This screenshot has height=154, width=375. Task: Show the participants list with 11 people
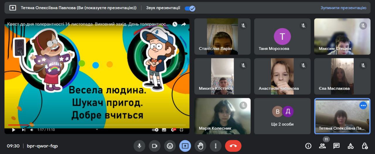tap(322, 146)
